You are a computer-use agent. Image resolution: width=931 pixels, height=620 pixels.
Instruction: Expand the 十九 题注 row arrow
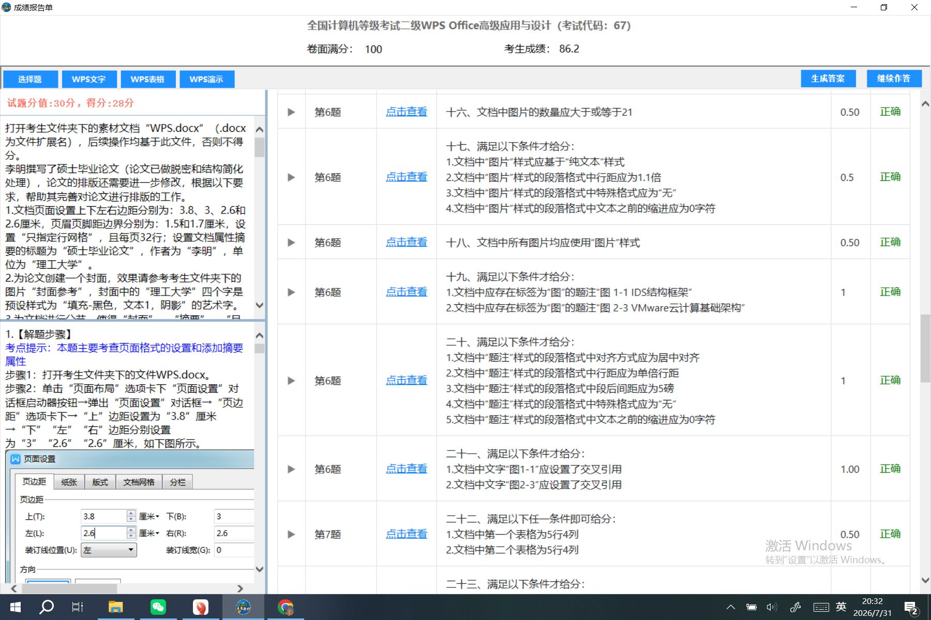291,292
